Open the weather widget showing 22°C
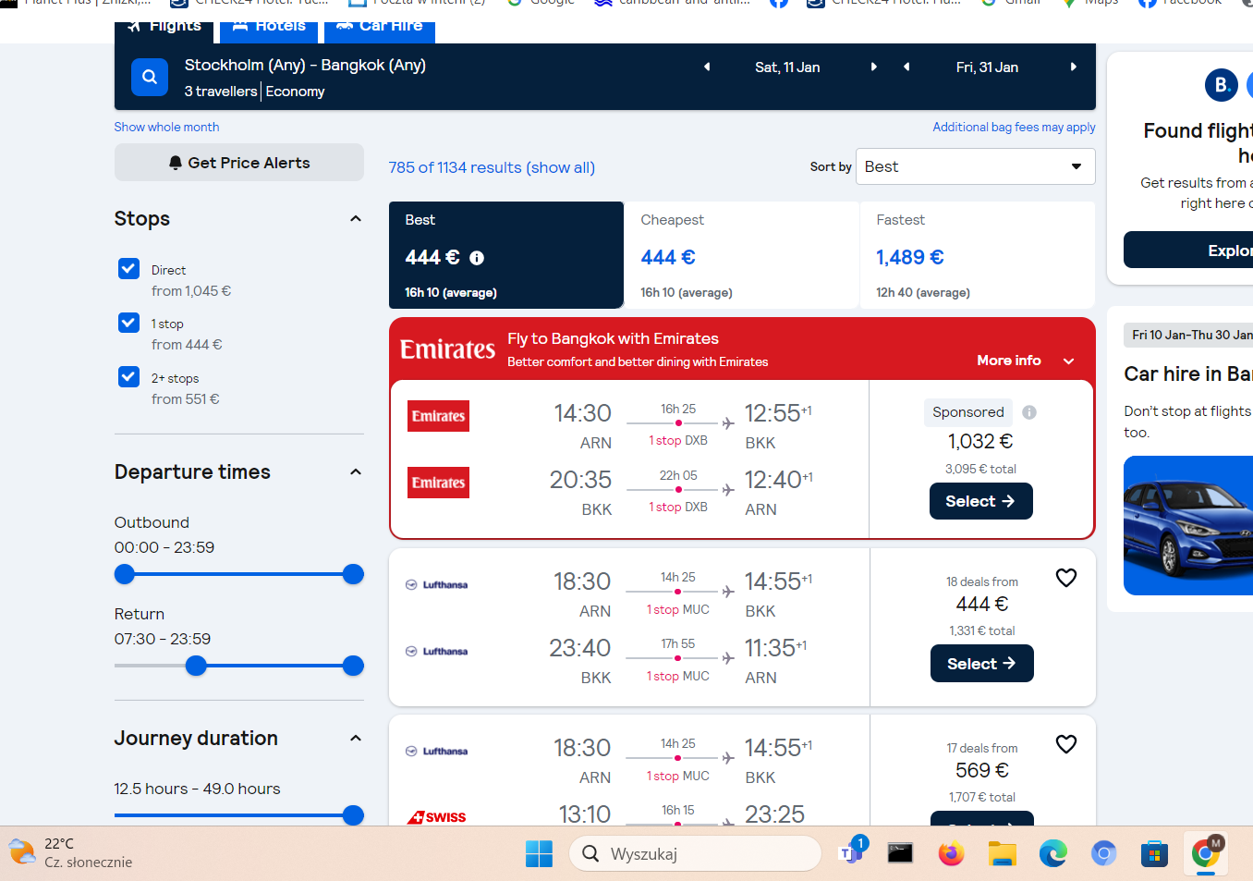 (70, 853)
